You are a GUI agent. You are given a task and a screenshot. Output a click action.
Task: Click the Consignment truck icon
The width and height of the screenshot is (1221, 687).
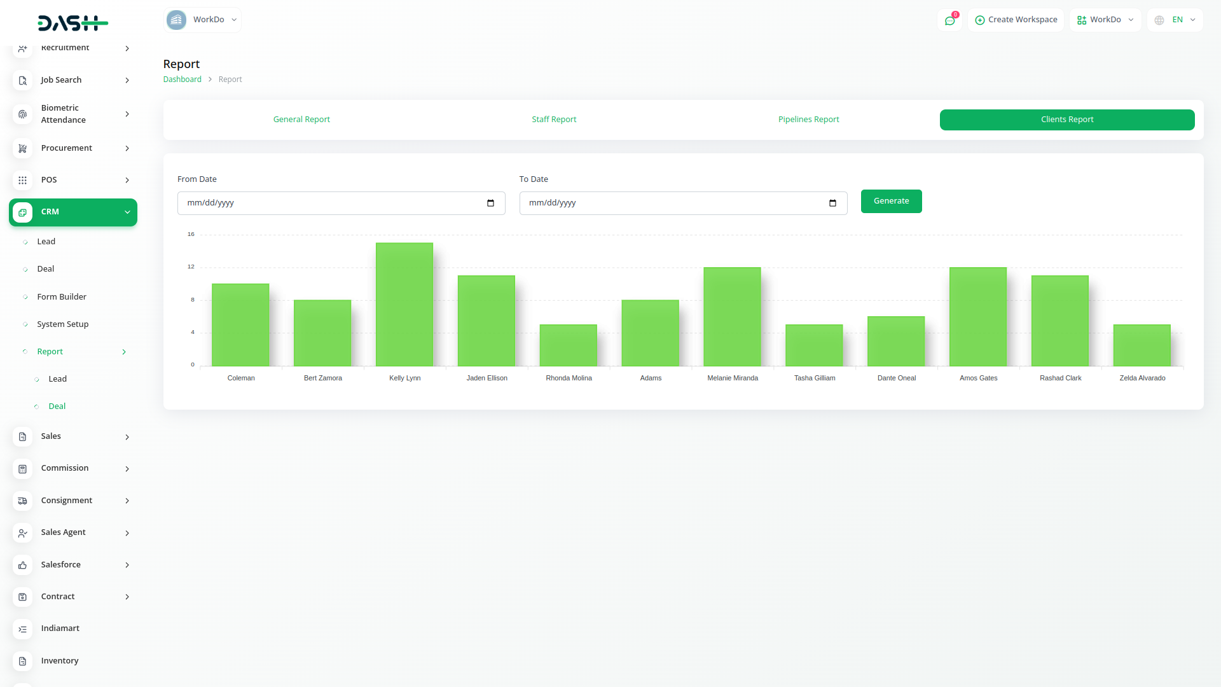click(x=22, y=501)
